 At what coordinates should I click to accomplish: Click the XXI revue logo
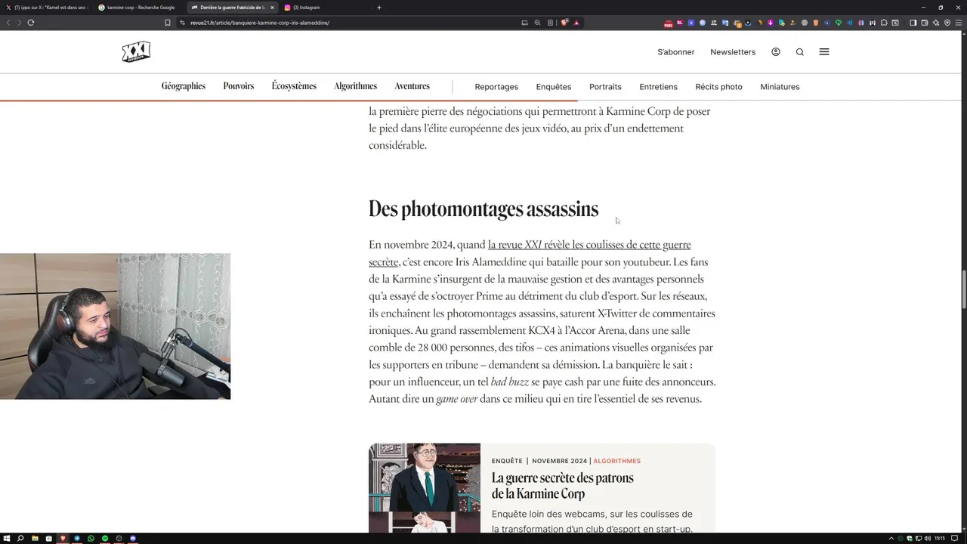point(136,52)
